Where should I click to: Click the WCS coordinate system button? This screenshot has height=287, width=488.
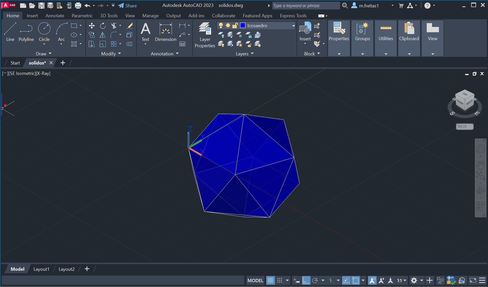coord(464,126)
